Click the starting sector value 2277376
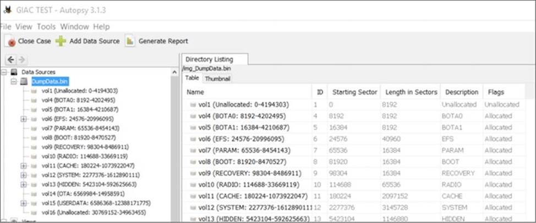This screenshot has height=223, width=536. coord(342,208)
